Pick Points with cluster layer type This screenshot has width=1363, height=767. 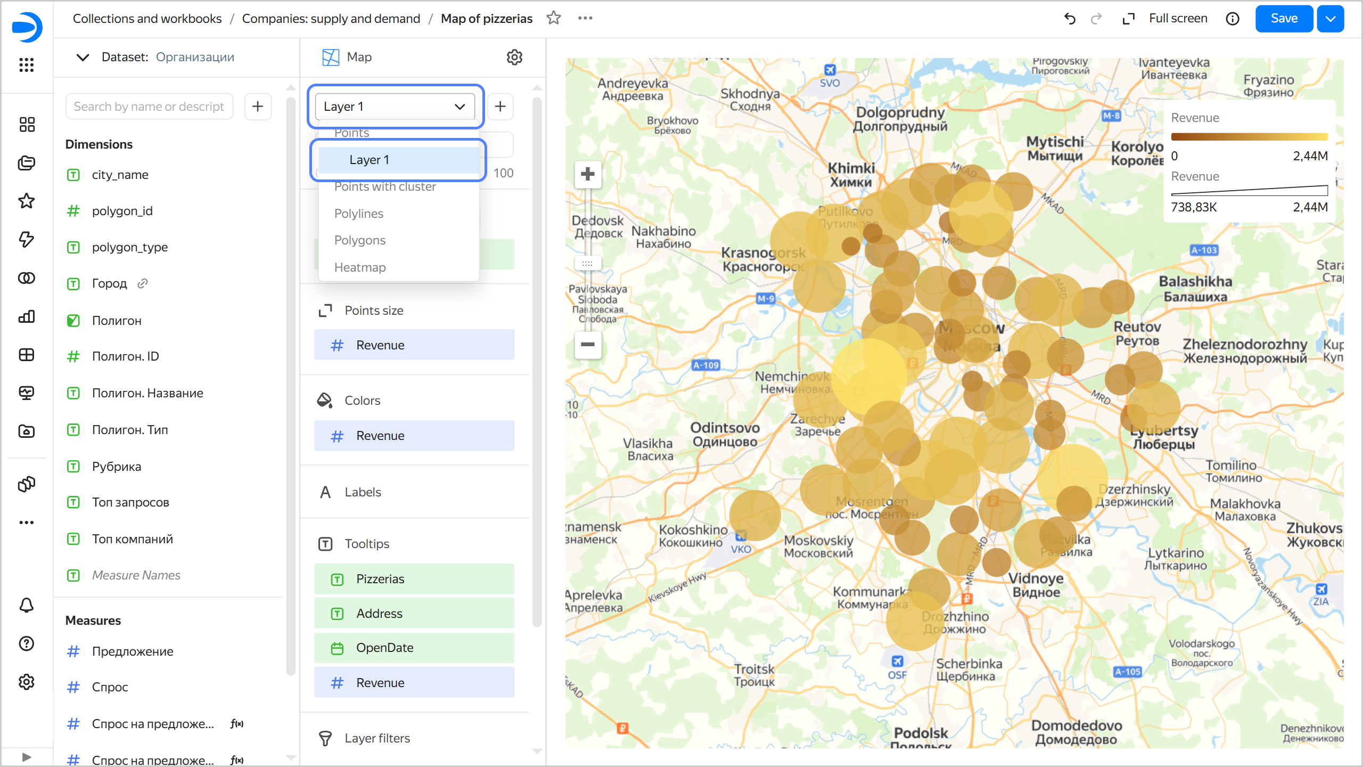click(385, 187)
